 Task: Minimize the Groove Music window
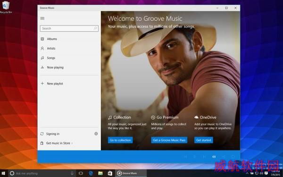(217, 8)
